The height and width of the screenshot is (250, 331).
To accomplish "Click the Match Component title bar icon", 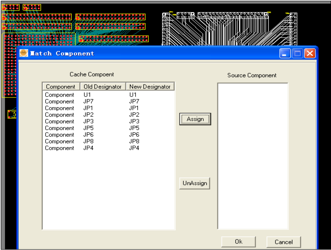I will click(24, 53).
